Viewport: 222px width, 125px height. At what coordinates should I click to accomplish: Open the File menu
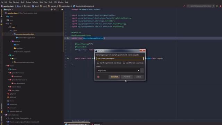pyautogui.click(x=2, y=2)
